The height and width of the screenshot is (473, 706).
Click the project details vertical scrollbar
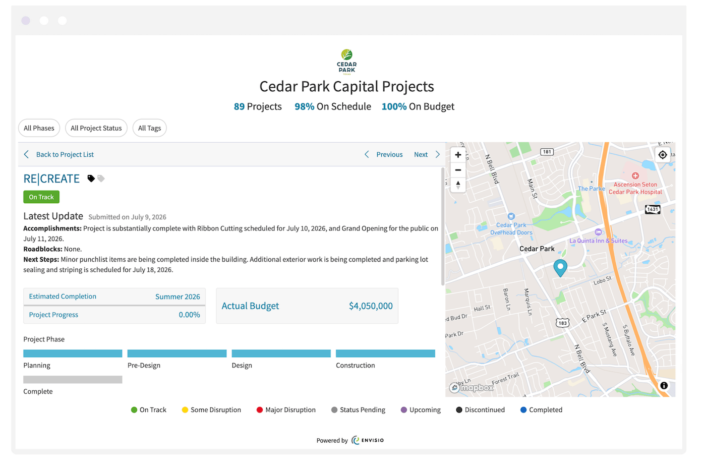(x=443, y=227)
